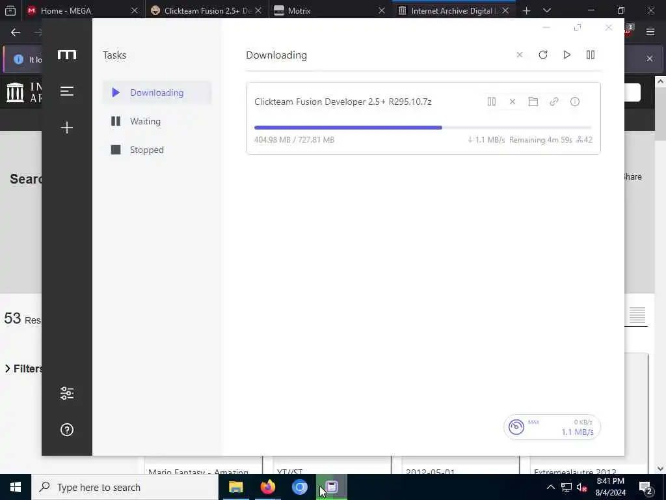
Task: Open recent browsing tab overview icon
Action: point(10,10)
